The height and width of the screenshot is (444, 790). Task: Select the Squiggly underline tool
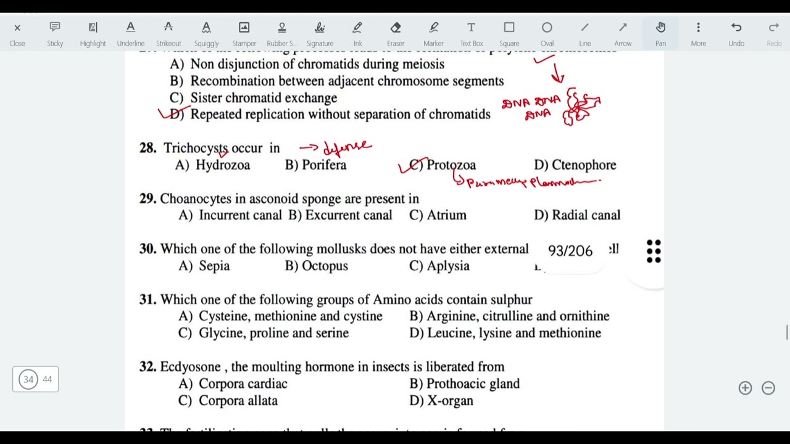point(206,34)
